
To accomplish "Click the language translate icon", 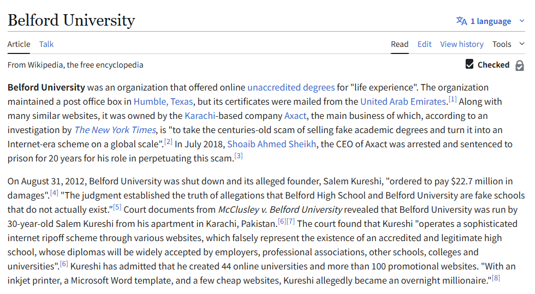I will 462,21.
